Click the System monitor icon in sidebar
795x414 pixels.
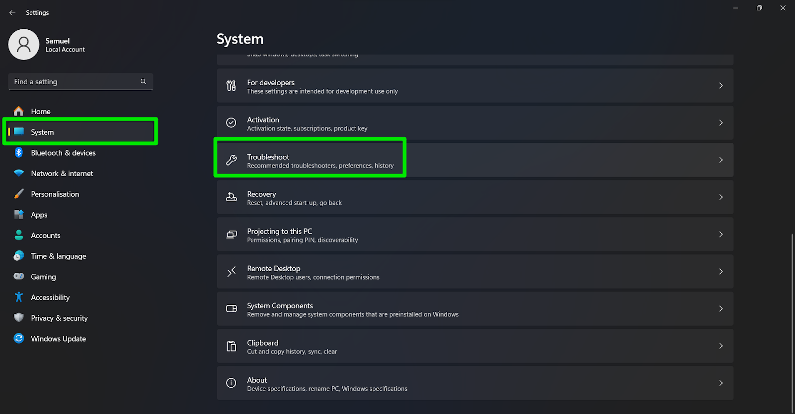pos(19,132)
